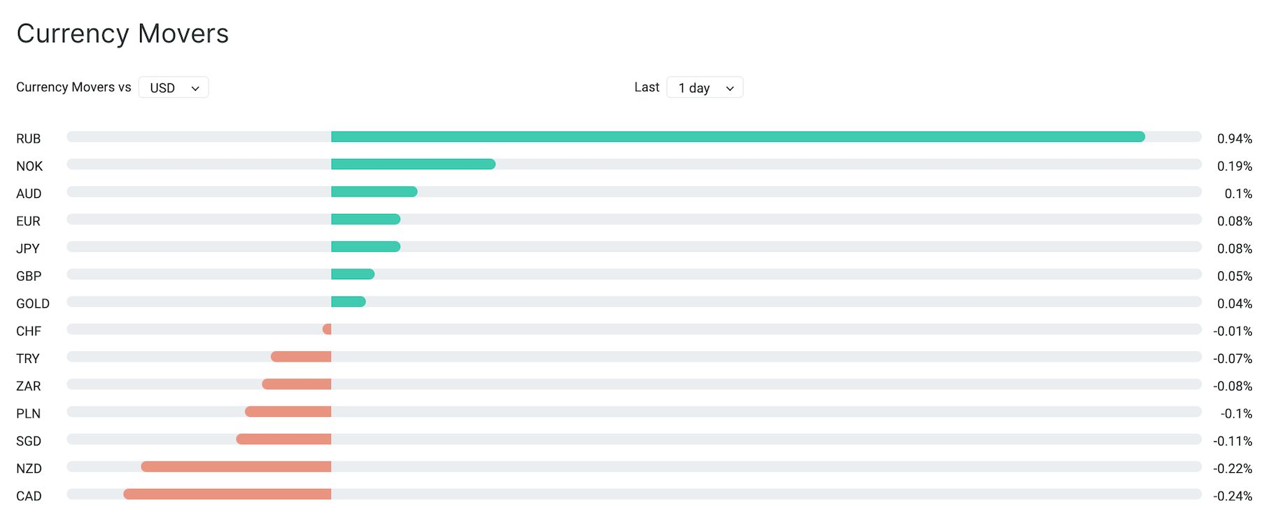This screenshot has width=1279, height=519.
Task: Select the RUB currency label
Action: 29,138
